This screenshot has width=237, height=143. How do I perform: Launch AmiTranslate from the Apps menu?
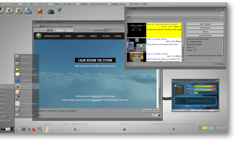point(27,69)
